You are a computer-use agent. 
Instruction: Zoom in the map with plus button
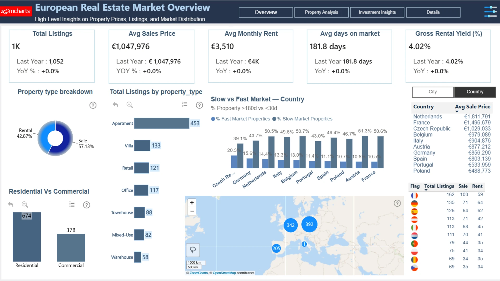[x=192, y=203]
